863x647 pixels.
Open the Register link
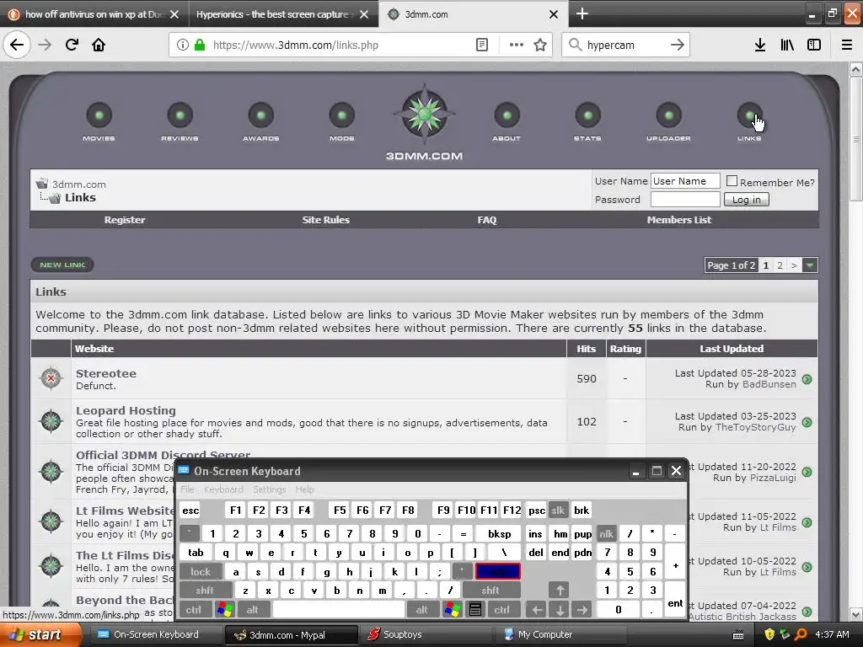pyautogui.click(x=125, y=220)
